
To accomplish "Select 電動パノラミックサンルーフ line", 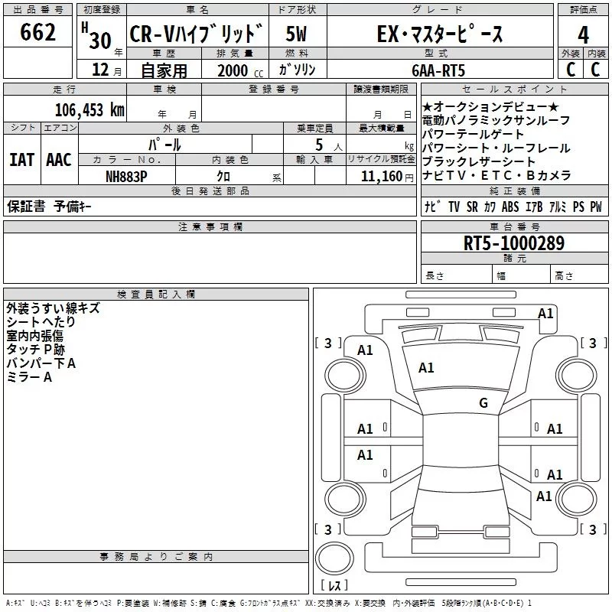I will coord(496,120).
